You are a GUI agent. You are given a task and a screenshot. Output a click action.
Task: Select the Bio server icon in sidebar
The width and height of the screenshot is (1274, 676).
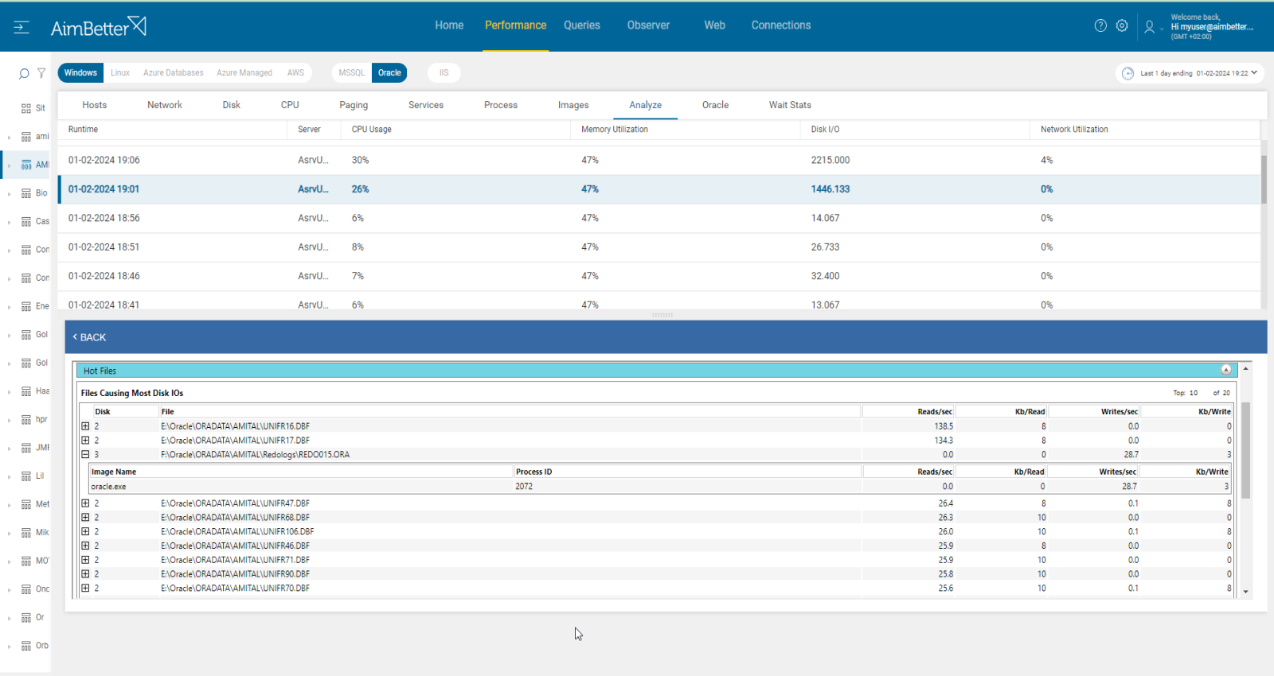pyautogui.click(x=26, y=193)
